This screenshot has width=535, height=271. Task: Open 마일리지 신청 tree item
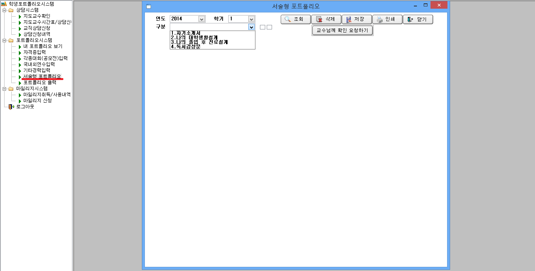(x=37, y=101)
